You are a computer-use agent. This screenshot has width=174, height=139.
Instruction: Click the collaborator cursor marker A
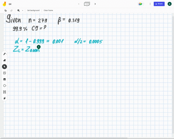point(39,47)
